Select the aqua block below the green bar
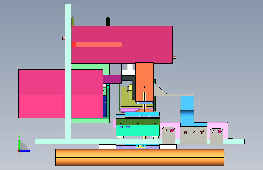263x170 pixels. [138, 130]
